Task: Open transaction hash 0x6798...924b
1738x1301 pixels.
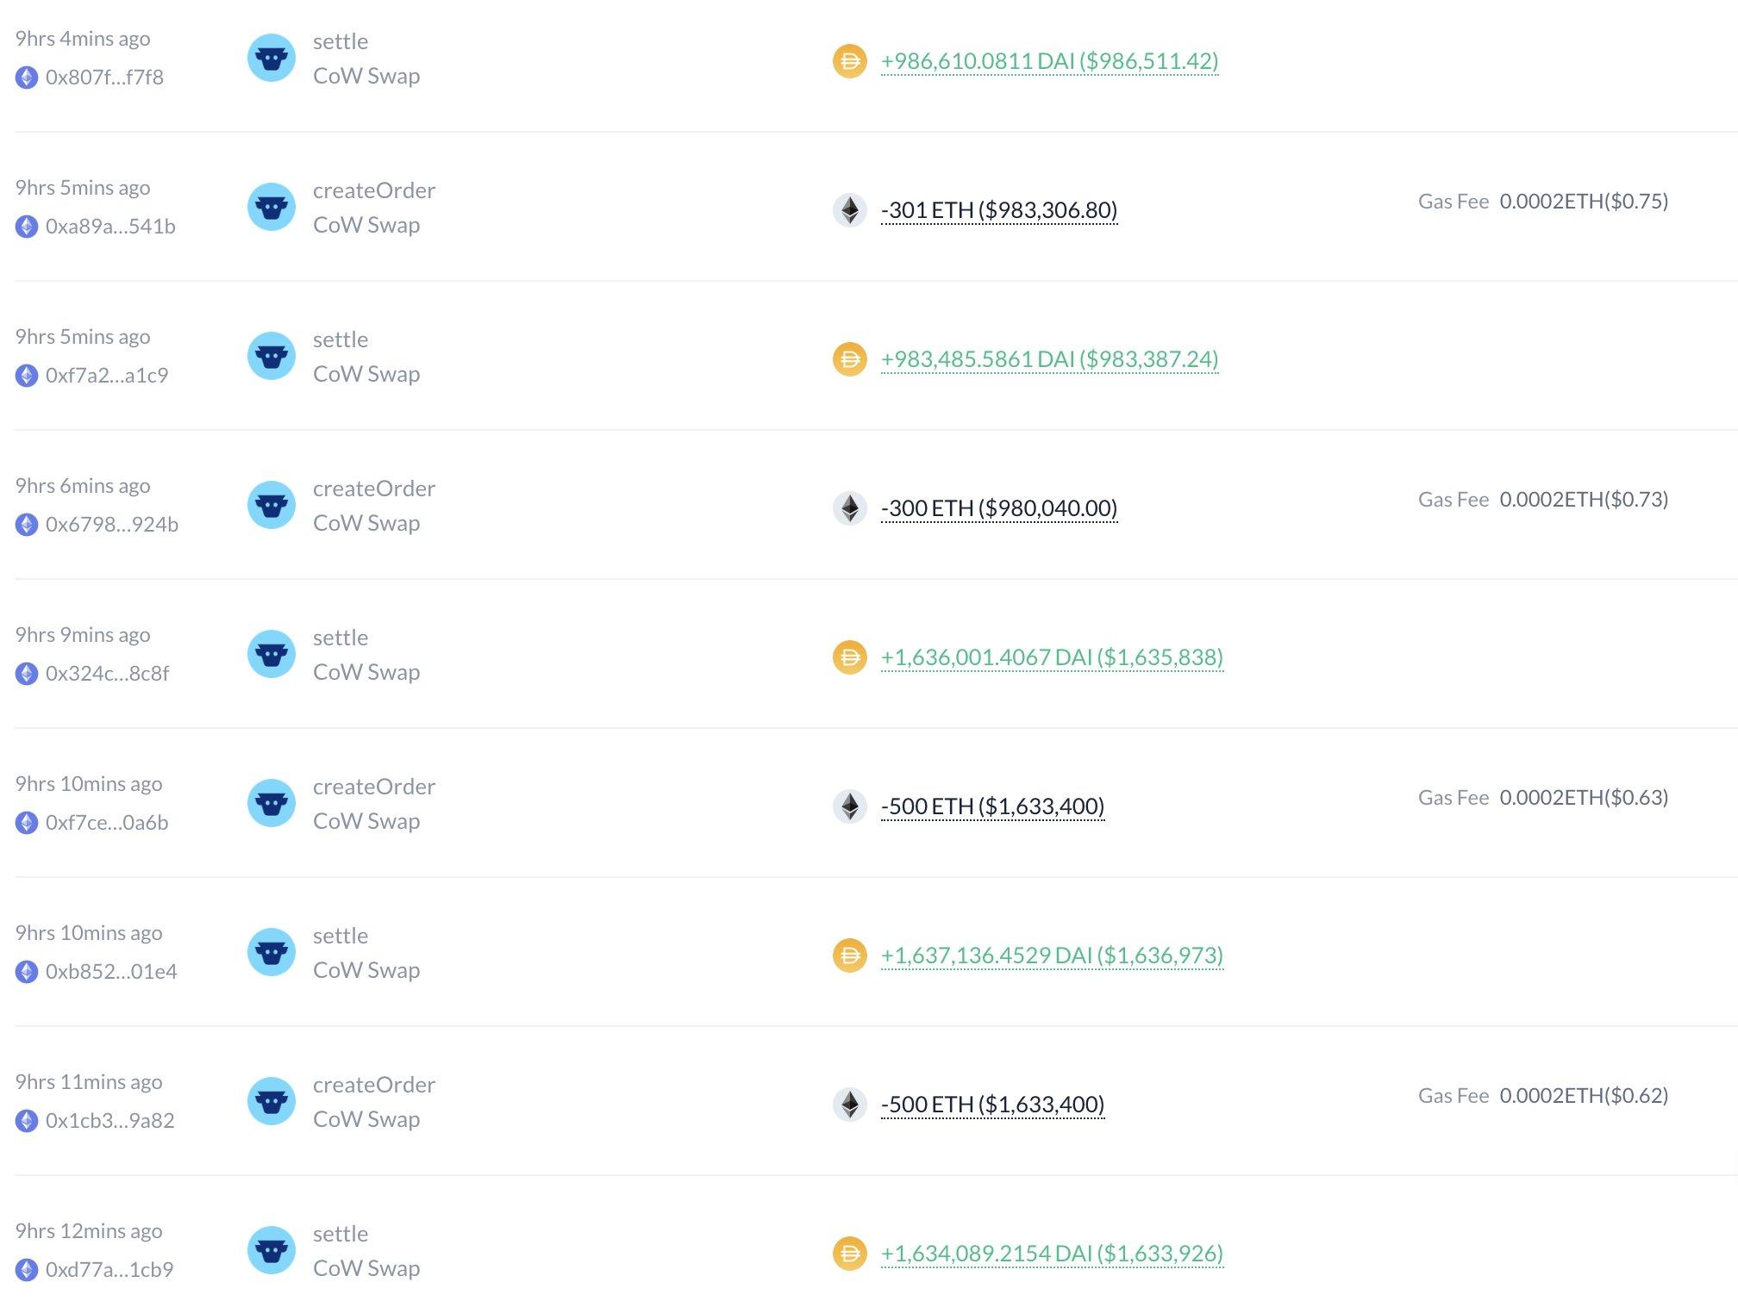Action: point(111,525)
